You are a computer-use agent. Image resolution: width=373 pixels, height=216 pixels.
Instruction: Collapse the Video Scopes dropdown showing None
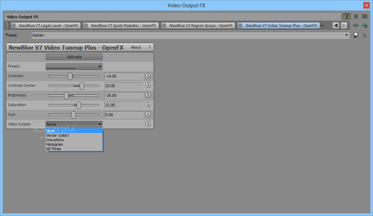click(74, 124)
